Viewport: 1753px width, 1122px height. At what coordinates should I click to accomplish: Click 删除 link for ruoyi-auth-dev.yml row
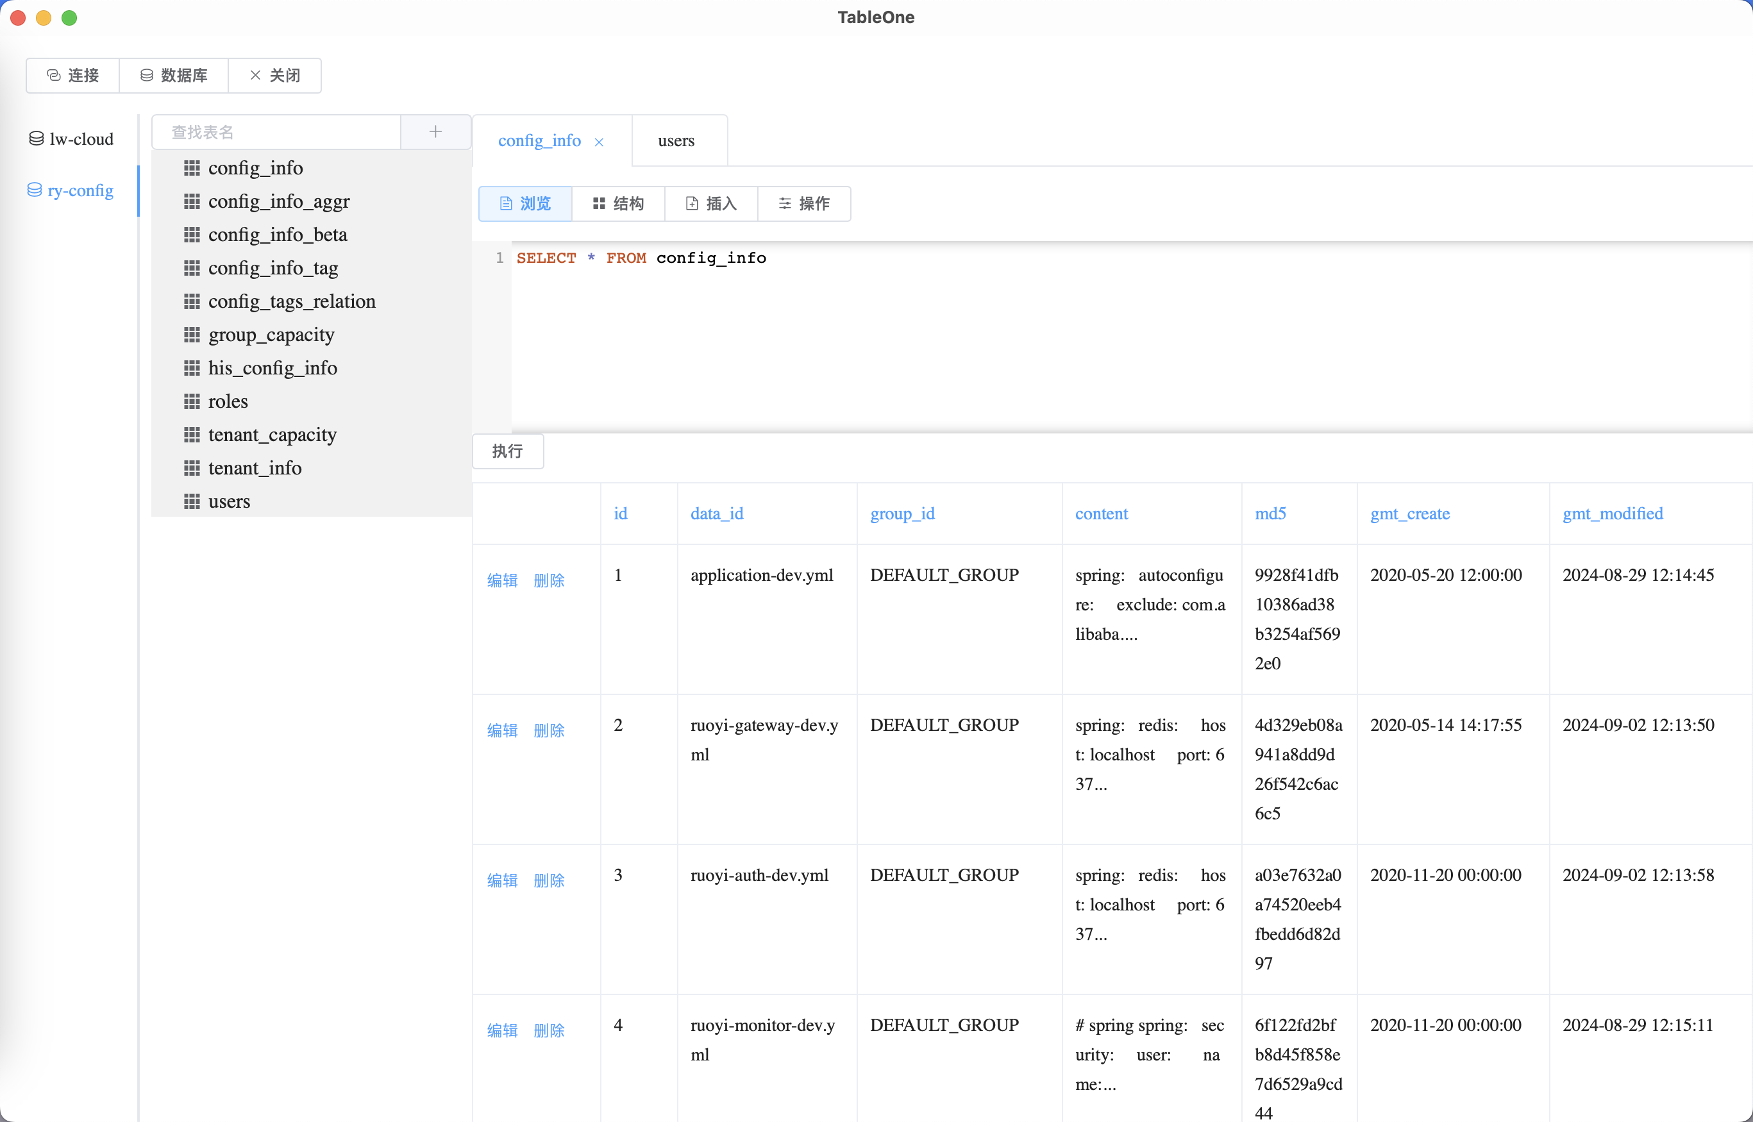(x=549, y=880)
